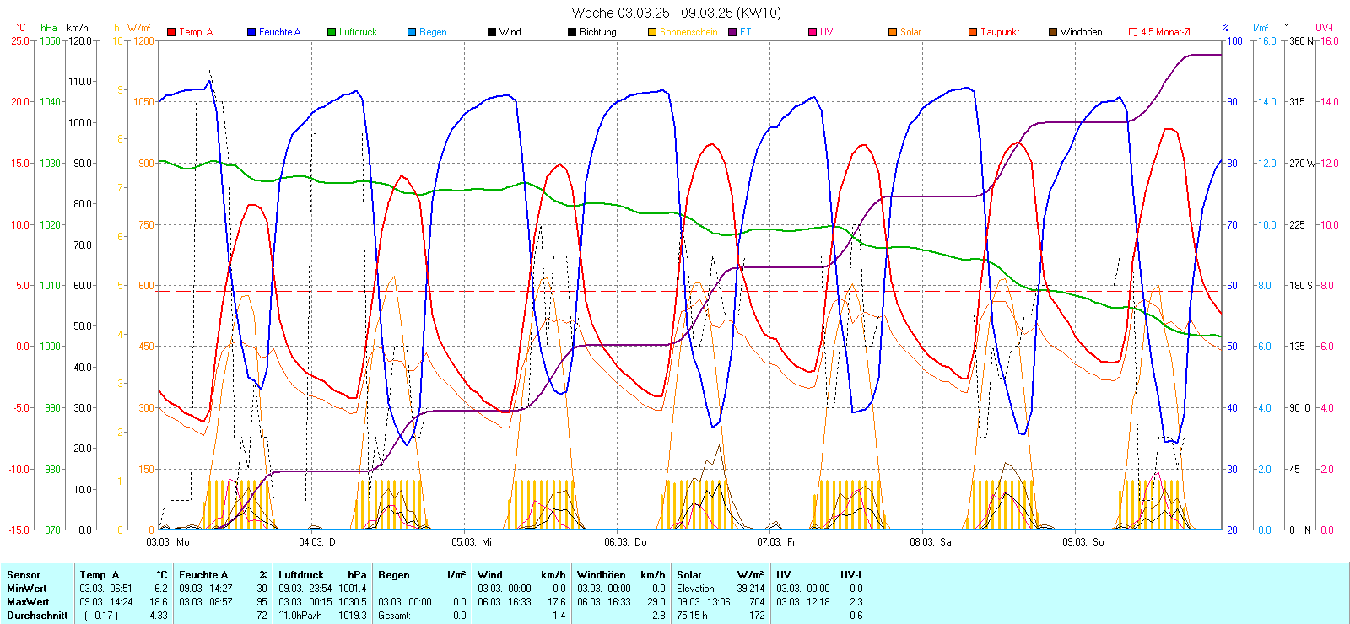The height and width of the screenshot is (624, 1350).
Task: Toggle the 4.5 Monat-Ø hollow box
Action: (x=1133, y=32)
